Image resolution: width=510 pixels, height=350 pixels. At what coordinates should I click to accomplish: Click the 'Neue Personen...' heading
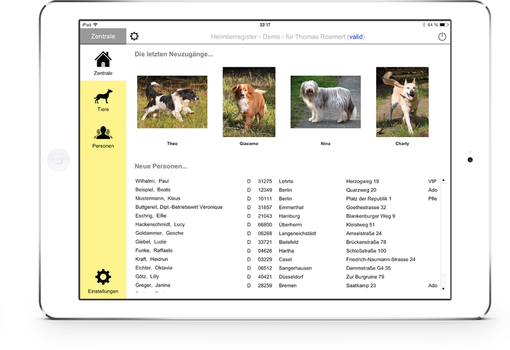pyautogui.click(x=161, y=167)
